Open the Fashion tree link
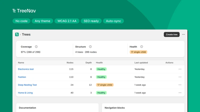200x112 pixels. coord(22,77)
